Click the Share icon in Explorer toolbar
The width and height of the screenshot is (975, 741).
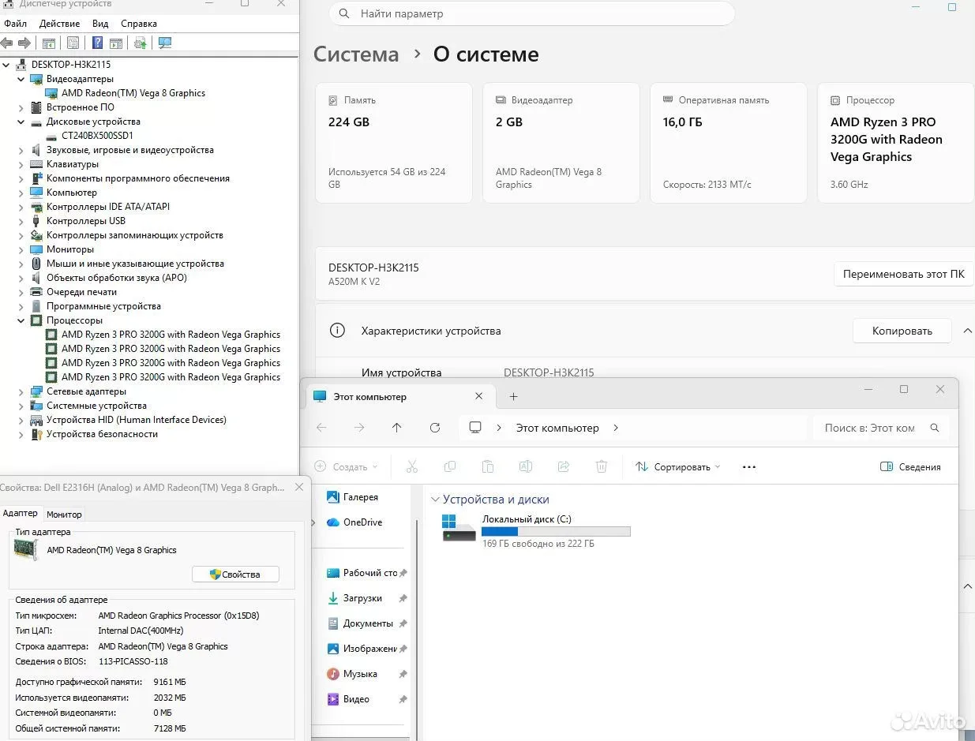564,466
